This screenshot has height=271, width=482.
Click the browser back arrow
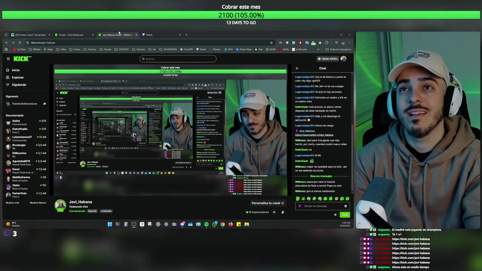6,43
